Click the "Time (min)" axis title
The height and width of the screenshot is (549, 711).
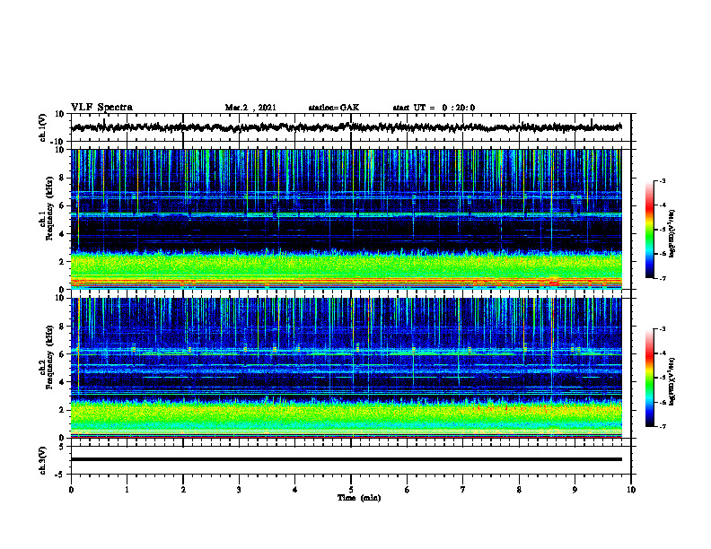click(x=359, y=498)
